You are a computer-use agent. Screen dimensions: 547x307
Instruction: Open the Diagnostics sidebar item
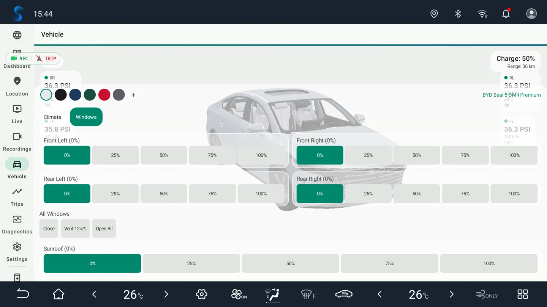pyautogui.click(x=17, y=224)
